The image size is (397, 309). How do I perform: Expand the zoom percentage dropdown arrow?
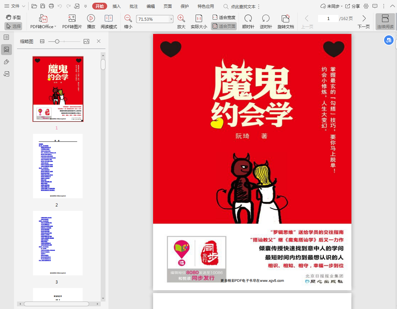pyautogui.click(x=171, y=19)
